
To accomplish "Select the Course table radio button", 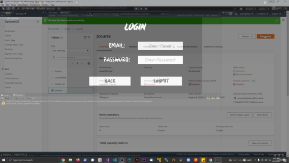I will (x=52, y=71).
